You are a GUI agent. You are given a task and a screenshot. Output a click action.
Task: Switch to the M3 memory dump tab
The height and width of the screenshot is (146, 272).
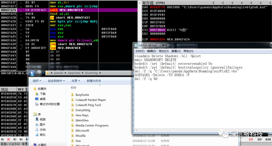click(15, 139)
